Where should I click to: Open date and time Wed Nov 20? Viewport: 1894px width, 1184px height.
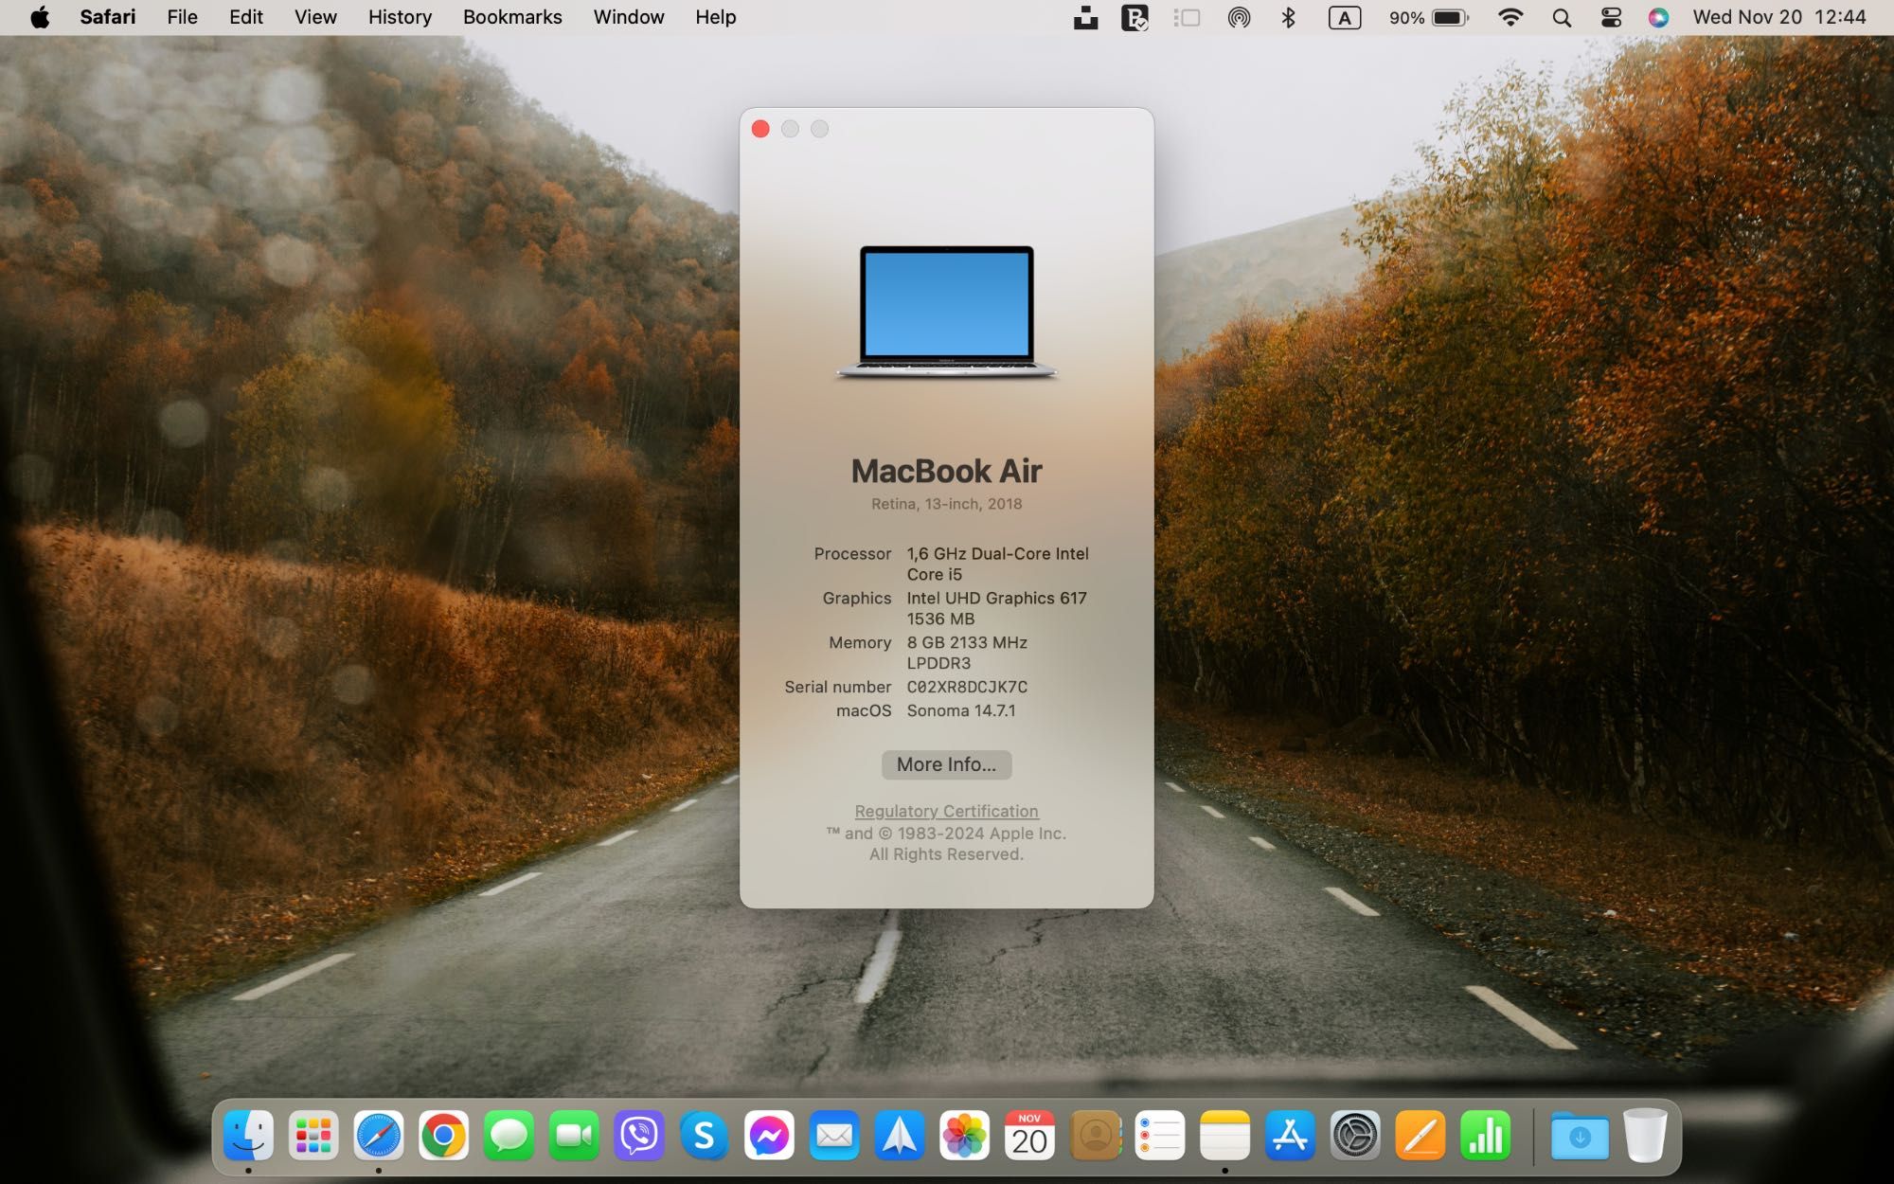1779,17
